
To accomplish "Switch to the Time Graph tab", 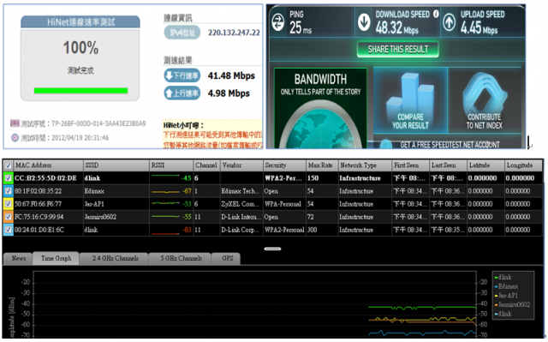I will point(56,258).
